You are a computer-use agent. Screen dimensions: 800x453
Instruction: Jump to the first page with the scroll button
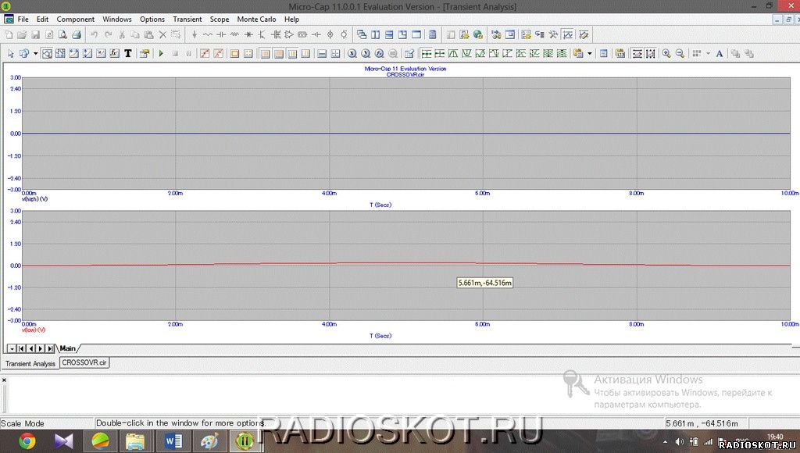(x=21, y=348)
